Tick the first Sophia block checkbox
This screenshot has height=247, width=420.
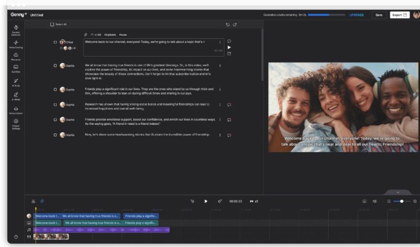[x=55, y=66]
